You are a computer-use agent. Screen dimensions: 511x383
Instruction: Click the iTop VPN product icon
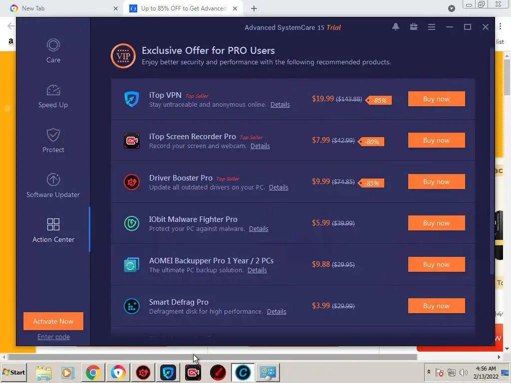[x=132, y=99]
